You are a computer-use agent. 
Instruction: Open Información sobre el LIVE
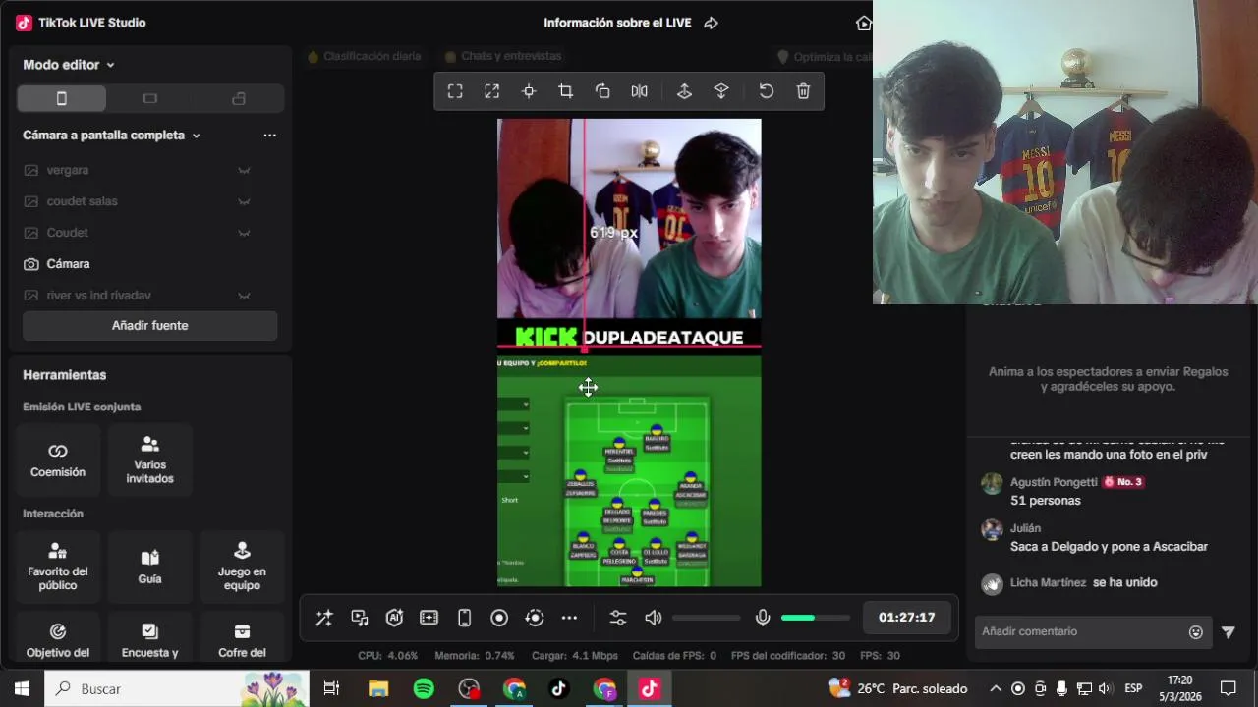point(617,23)
